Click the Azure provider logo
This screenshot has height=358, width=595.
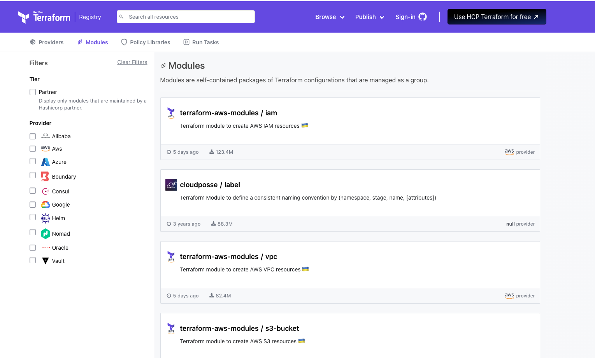pyautogui.click(x=46, y=162)
